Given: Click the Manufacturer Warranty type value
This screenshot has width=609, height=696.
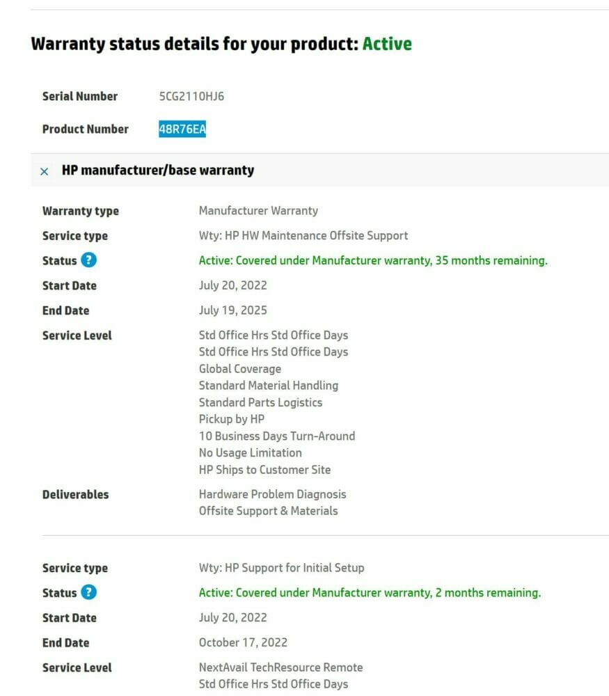Looking at the screenshot, I should (x=258, y=210).
